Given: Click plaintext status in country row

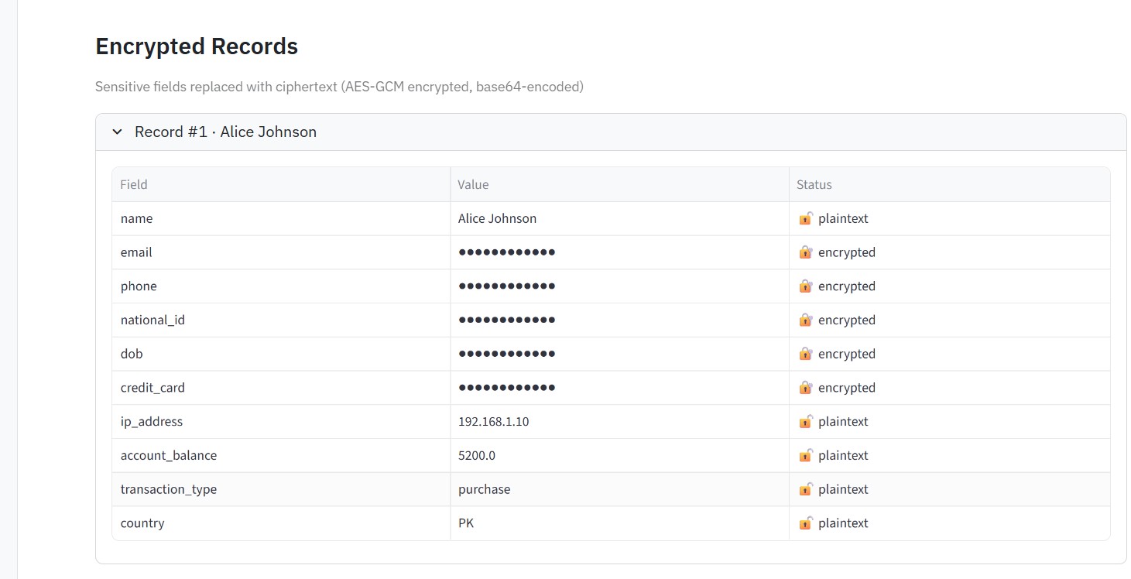Looking at the screenshot, I should (x=843, y=522).
